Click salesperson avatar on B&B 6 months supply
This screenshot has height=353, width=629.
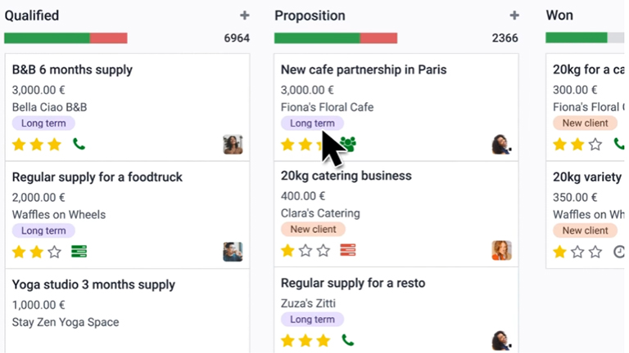pyautogui.click(x=233, y=145)
